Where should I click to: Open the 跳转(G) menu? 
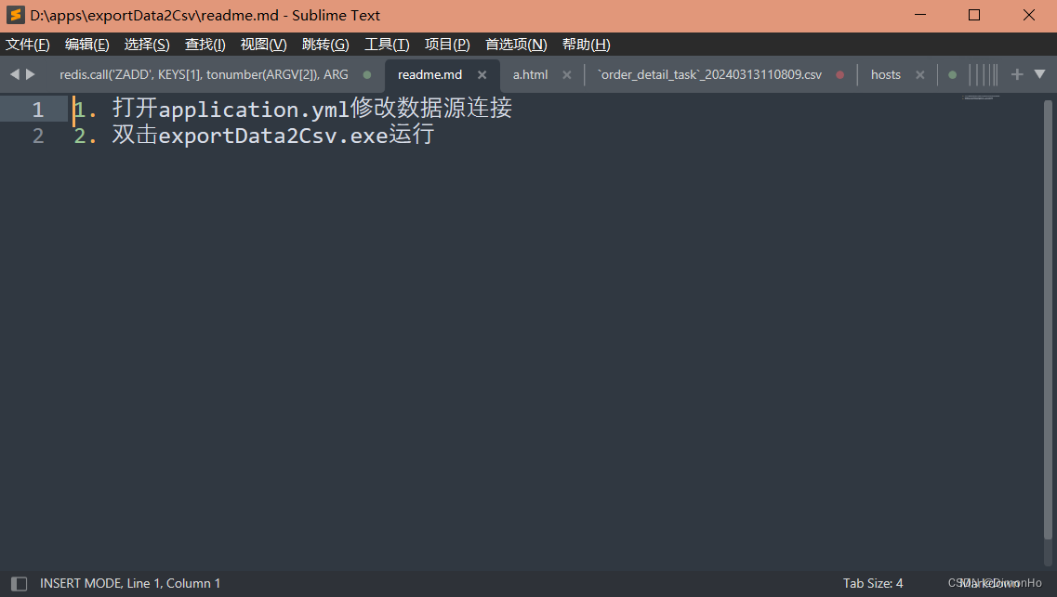325,45
